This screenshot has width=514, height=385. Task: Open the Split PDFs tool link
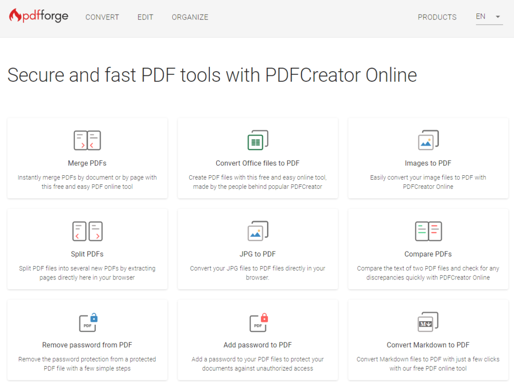(x=87, y=253)
